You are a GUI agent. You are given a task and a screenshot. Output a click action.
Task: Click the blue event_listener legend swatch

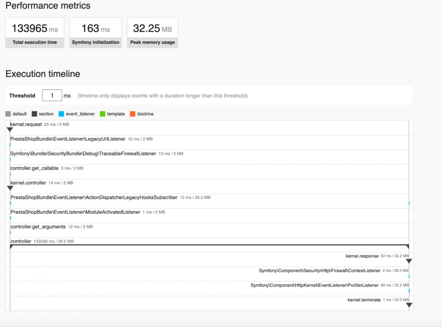[61, 114]
